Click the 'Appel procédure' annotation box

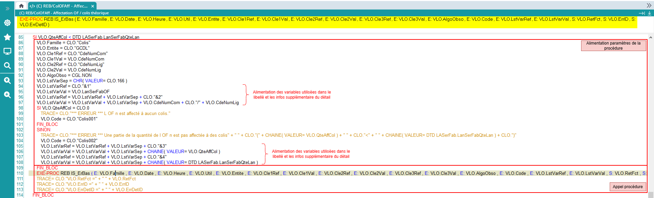(x=627, y=187)
